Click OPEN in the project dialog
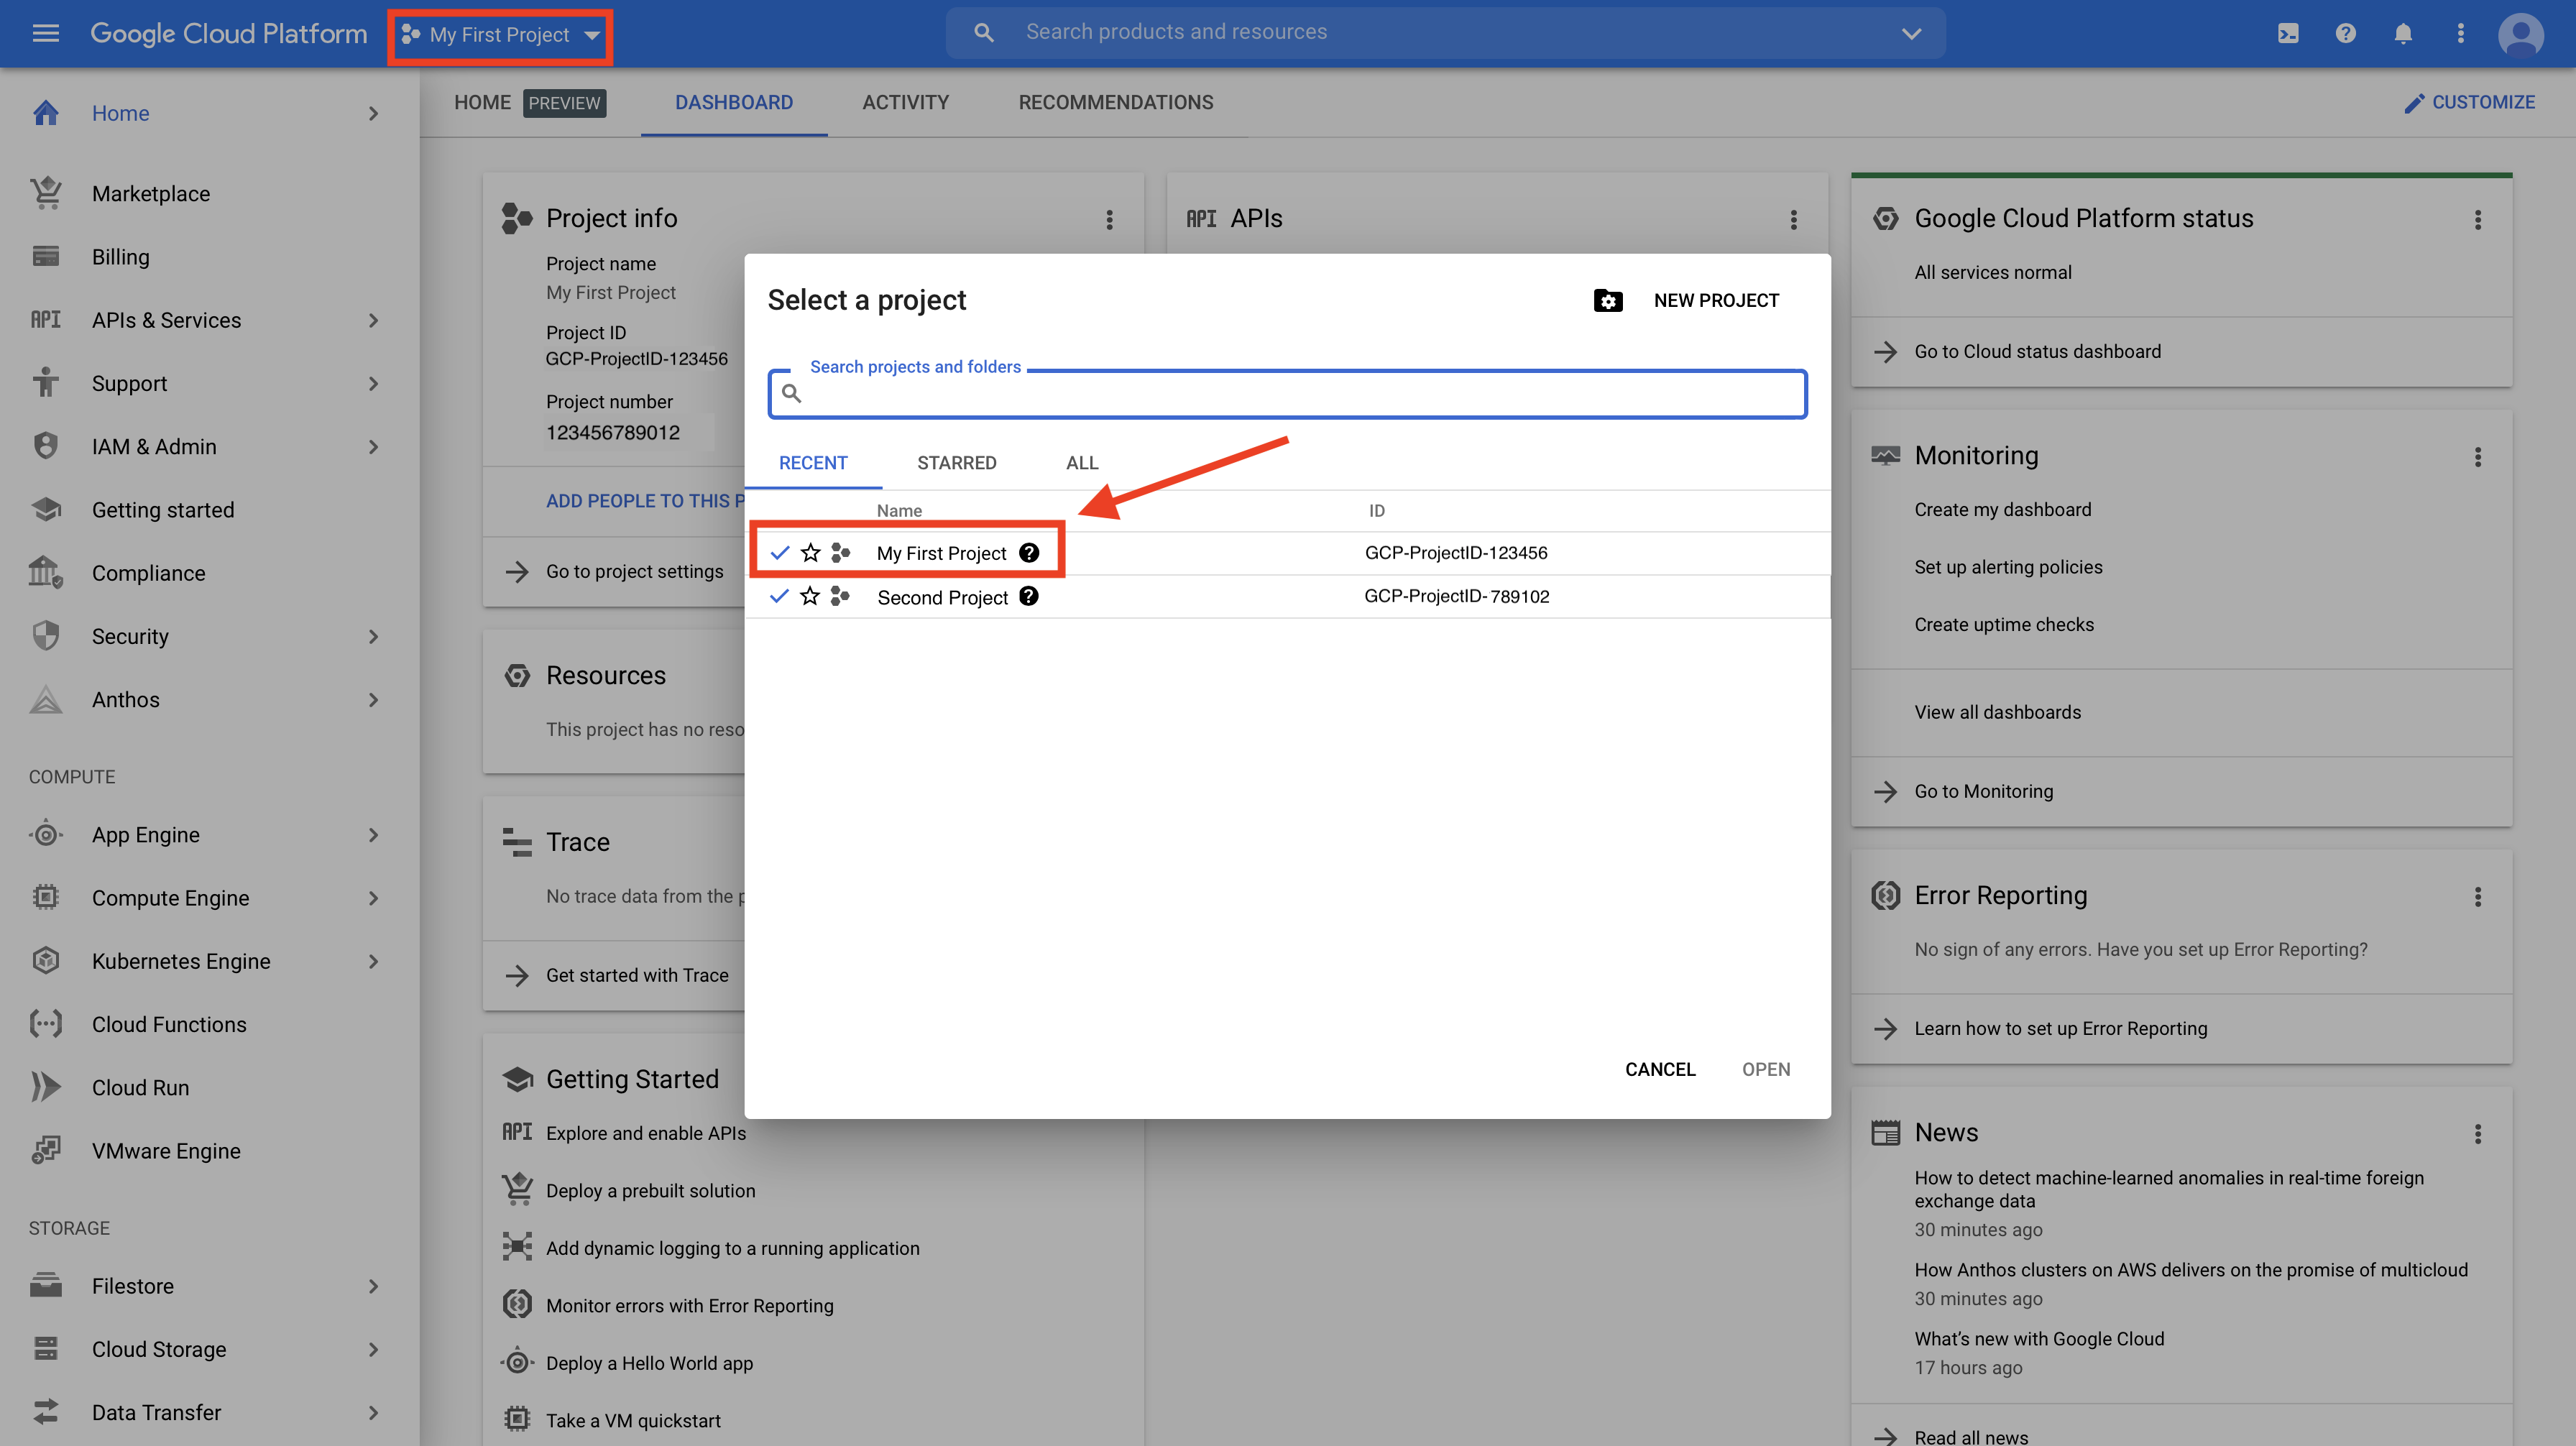This screenshot has width=2576, height=1446. [1765, 1069]
